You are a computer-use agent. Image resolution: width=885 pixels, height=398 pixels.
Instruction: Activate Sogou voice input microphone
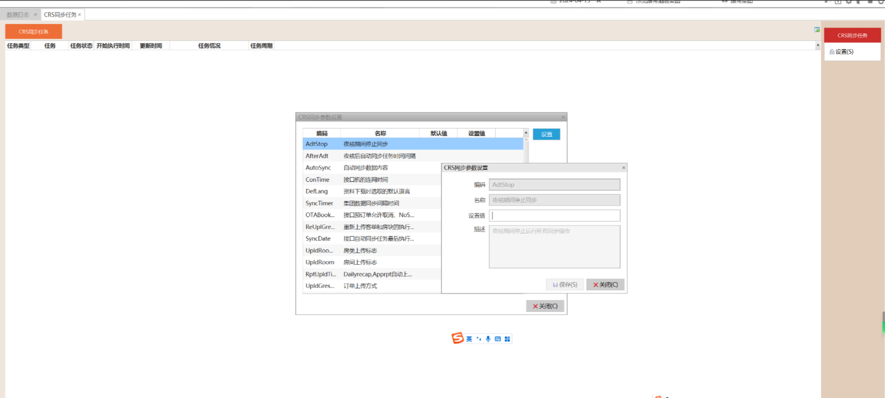tap(488, 339)
